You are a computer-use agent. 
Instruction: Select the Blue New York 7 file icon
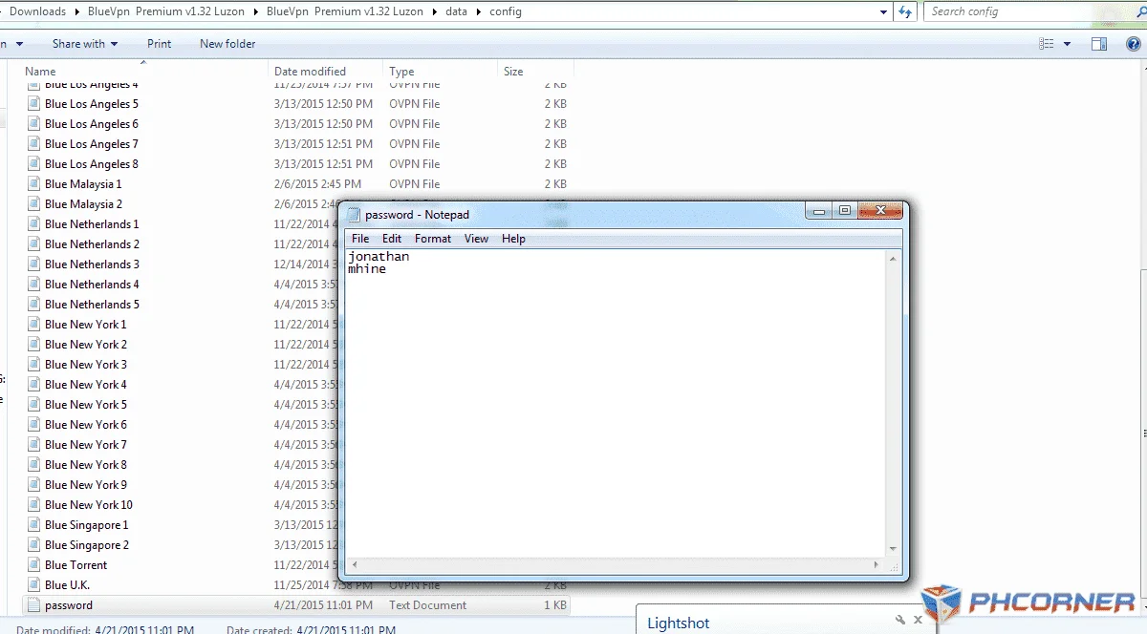tap(34, 445)
